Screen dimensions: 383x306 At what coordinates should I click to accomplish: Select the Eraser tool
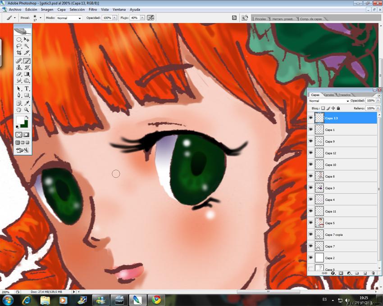[19, 74]
